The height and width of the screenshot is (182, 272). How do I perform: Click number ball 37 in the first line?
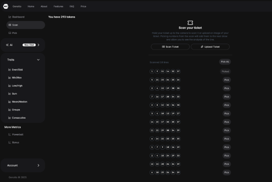point(178,71)
